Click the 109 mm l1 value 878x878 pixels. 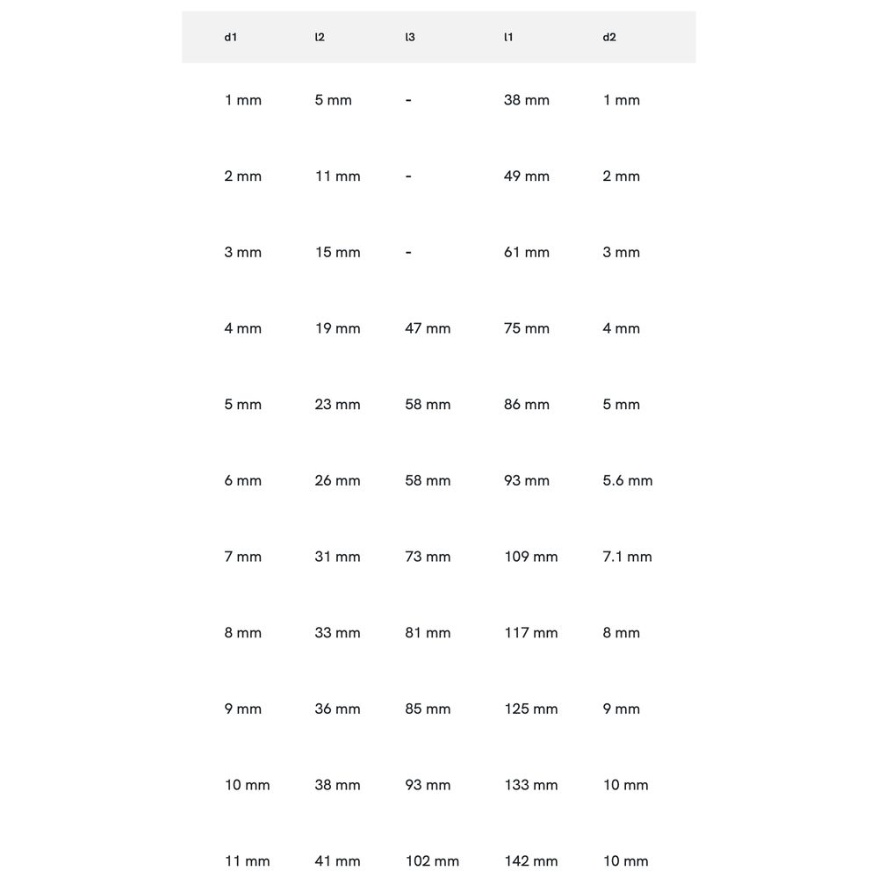pyautogui.click(x=531, y=557)
